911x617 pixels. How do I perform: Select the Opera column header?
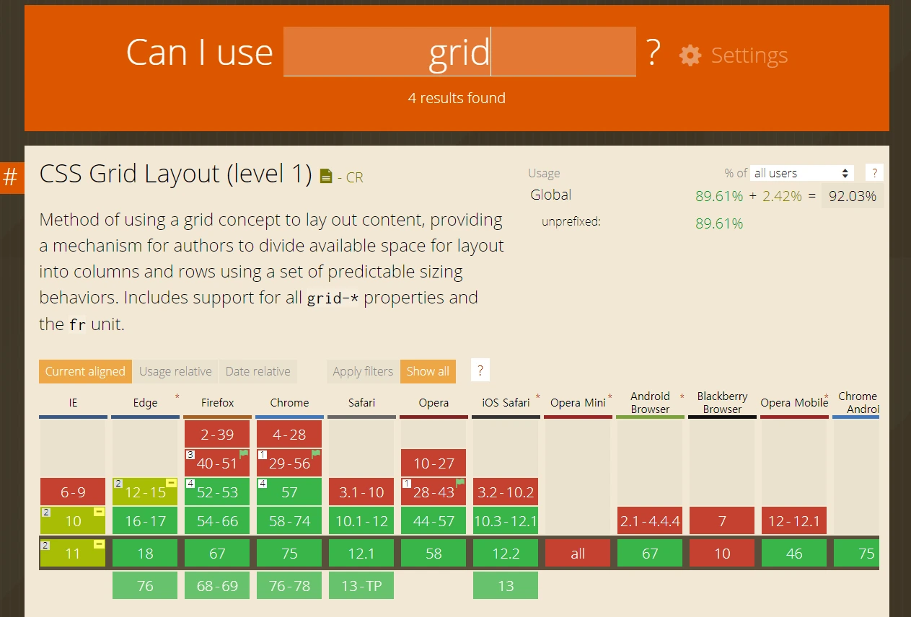click(434, 403)
